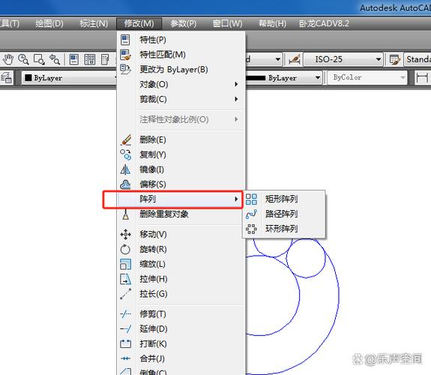431x375 pixels.
Task: Open the 修改(M) menu
Action: [x=139, y=24]
